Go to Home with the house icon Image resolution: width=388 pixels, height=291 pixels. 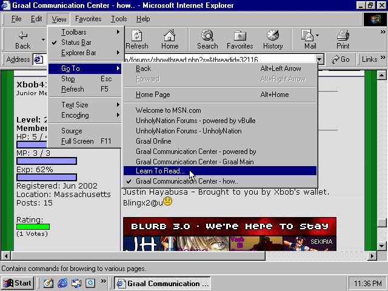[170, 35]
